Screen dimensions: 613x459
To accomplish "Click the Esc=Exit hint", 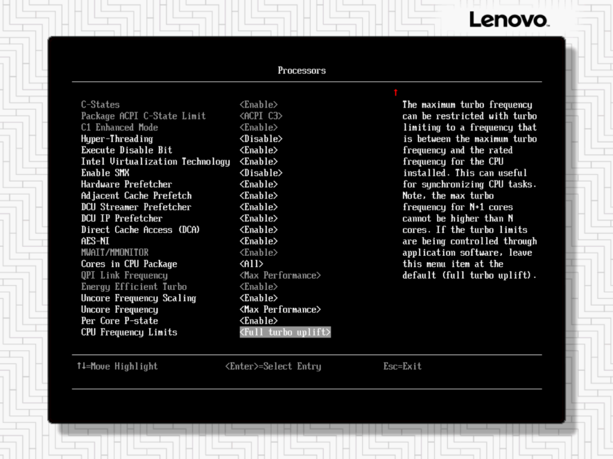I will 402,366.
